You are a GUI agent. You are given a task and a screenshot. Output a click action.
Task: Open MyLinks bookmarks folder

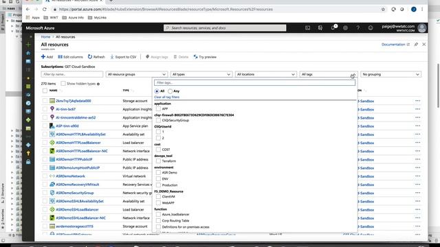pyautogui.click(x=98, y=18)
